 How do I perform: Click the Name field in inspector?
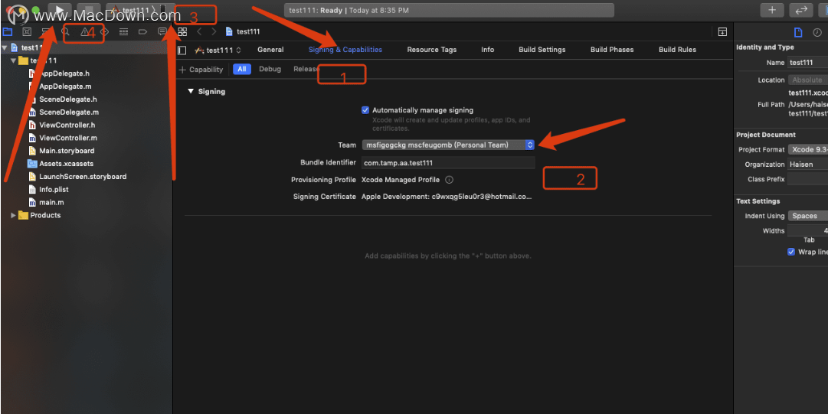click(808, 62)
